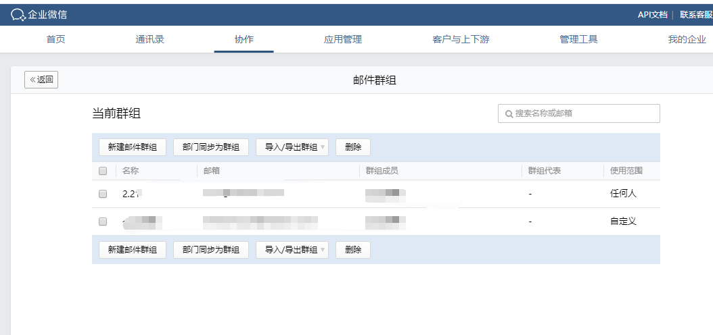Click the 返回 back button

tap(41, 80)
